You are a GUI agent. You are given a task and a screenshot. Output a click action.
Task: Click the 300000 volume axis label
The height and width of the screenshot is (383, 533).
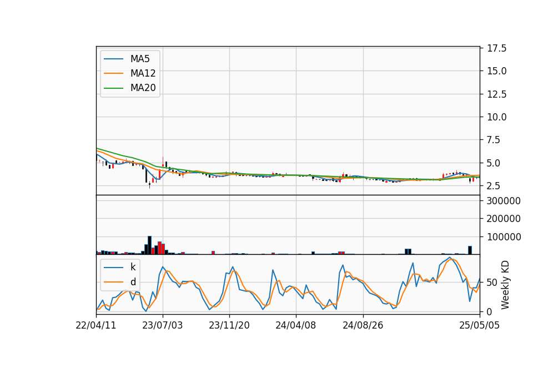pyautogui.click(x=504, y=201)
